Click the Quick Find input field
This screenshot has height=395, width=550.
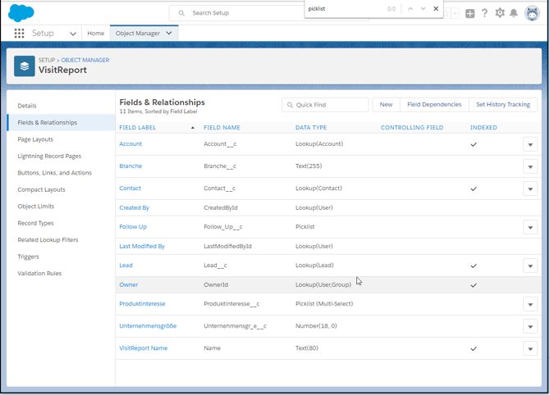tap(325, 105)
